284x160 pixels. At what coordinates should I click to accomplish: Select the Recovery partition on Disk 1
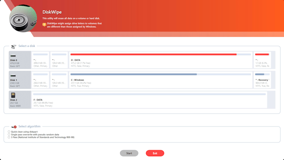262,80
